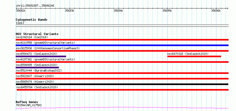Click the nsv4210558 (gnomADStructuralVariants) label

click(45, 43)
